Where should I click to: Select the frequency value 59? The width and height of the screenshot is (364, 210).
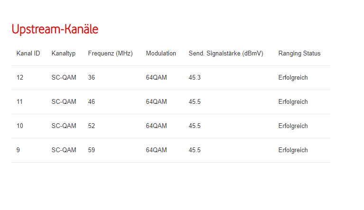tap(92, 150)
